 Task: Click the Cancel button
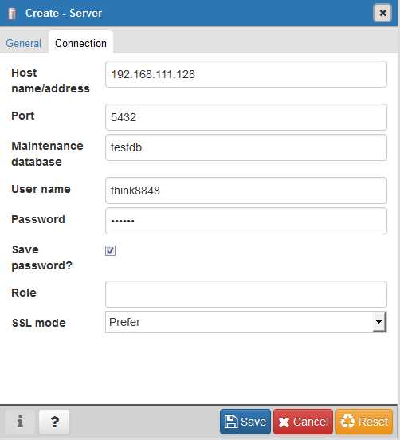pos(304,422)
